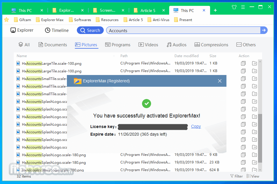Screen dimensions: 277x184
Task: Open the Filter option in status bar
Action: (x=237, y=176)
